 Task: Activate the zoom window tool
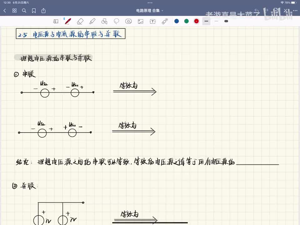coord(56,21)
